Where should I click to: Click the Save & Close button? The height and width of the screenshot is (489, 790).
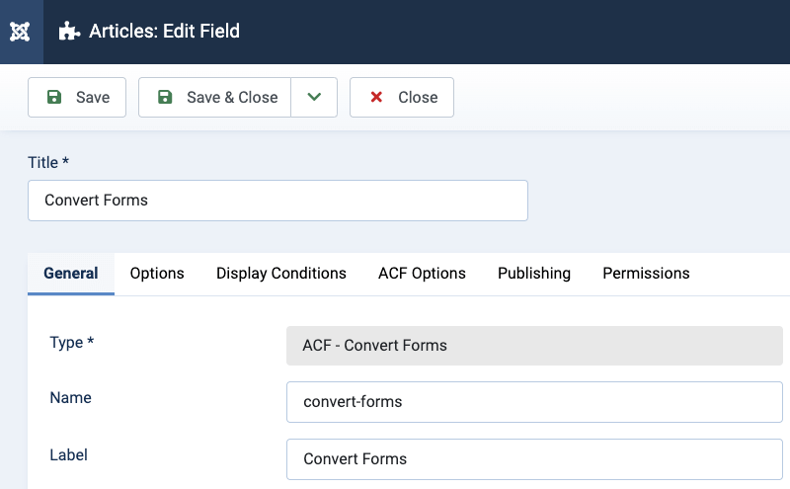214,97
